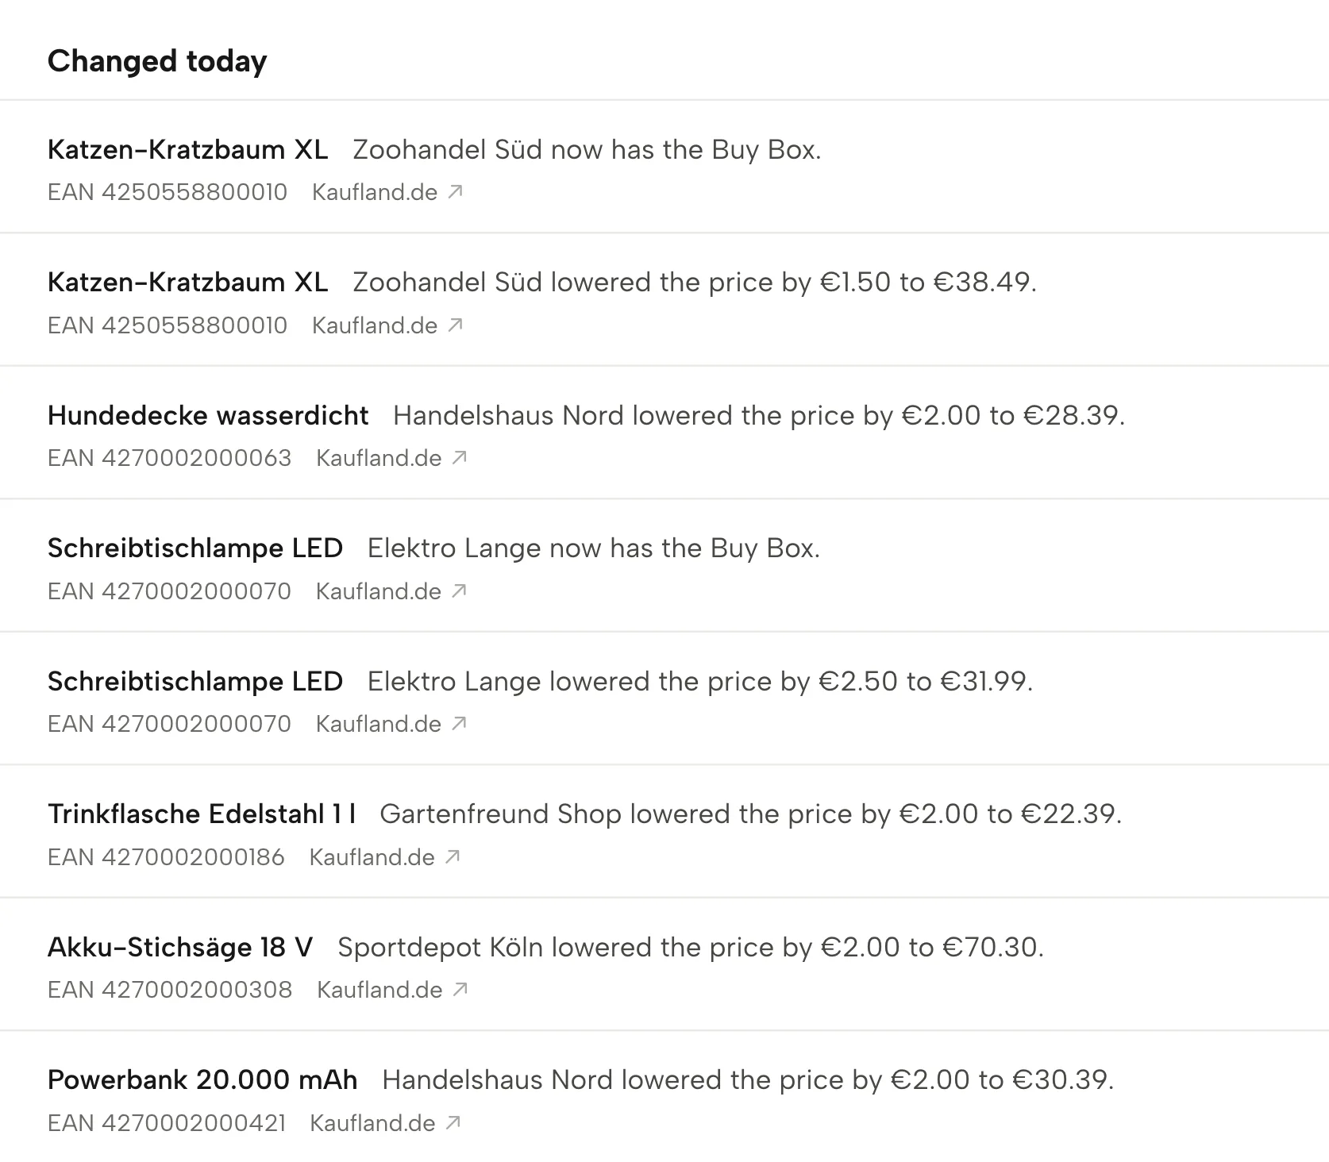Select Katzen-Kratzbaum XL title in Buy Box row
The width and height of the screenshot is (1329, 1162).
coord(187,149)
